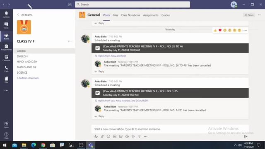Select Teams in the left rail
Screen dimensions: 265x149
click(6, 36)
